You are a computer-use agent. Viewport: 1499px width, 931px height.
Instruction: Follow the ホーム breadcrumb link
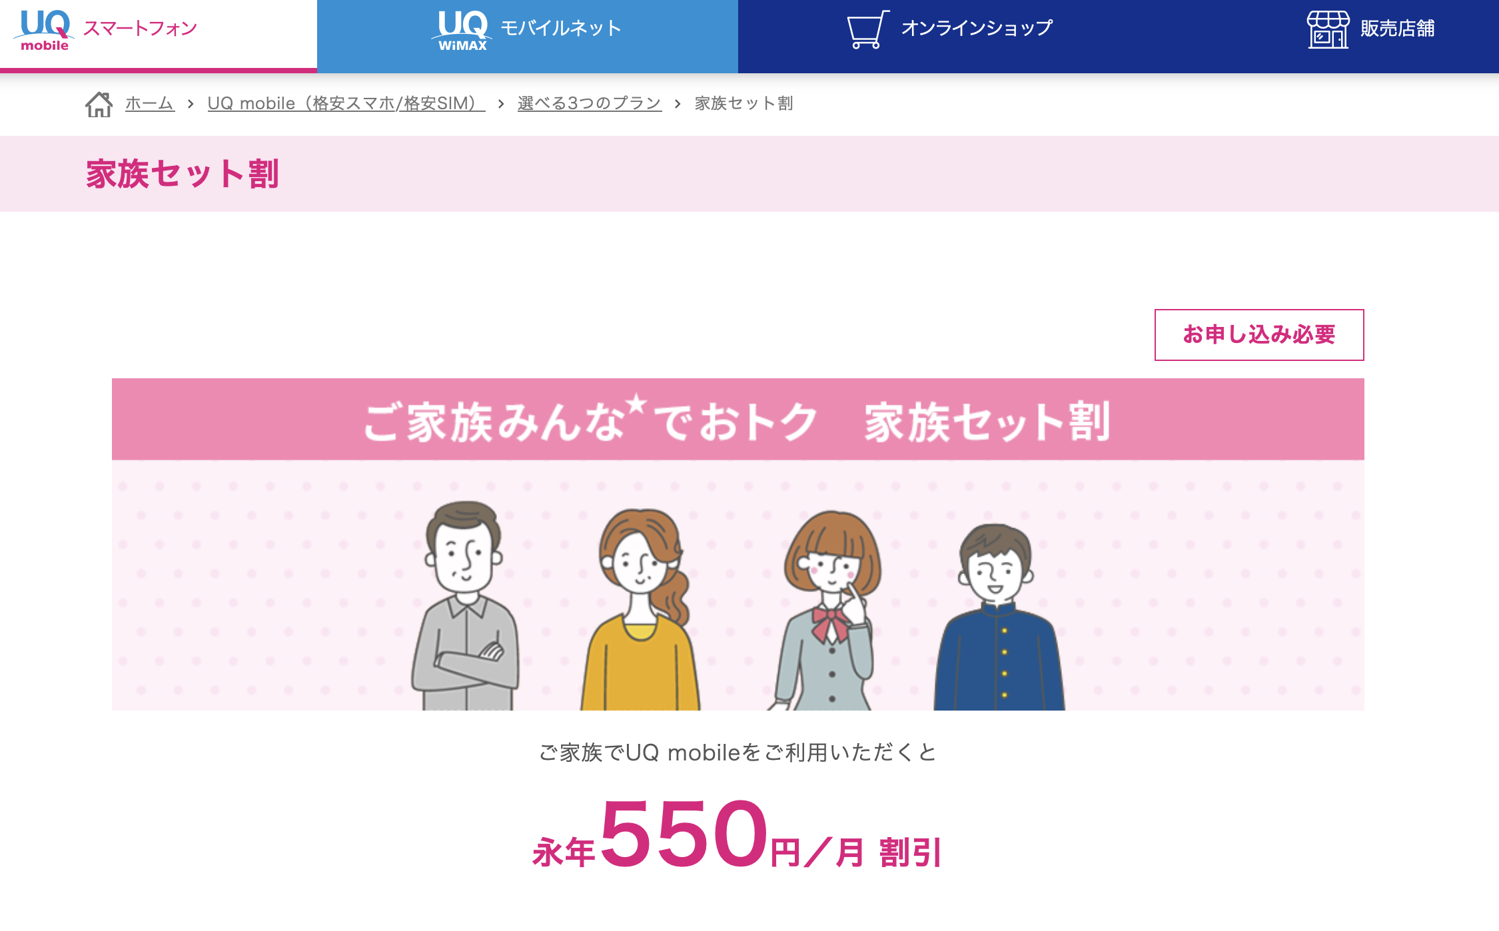point(150,103)
